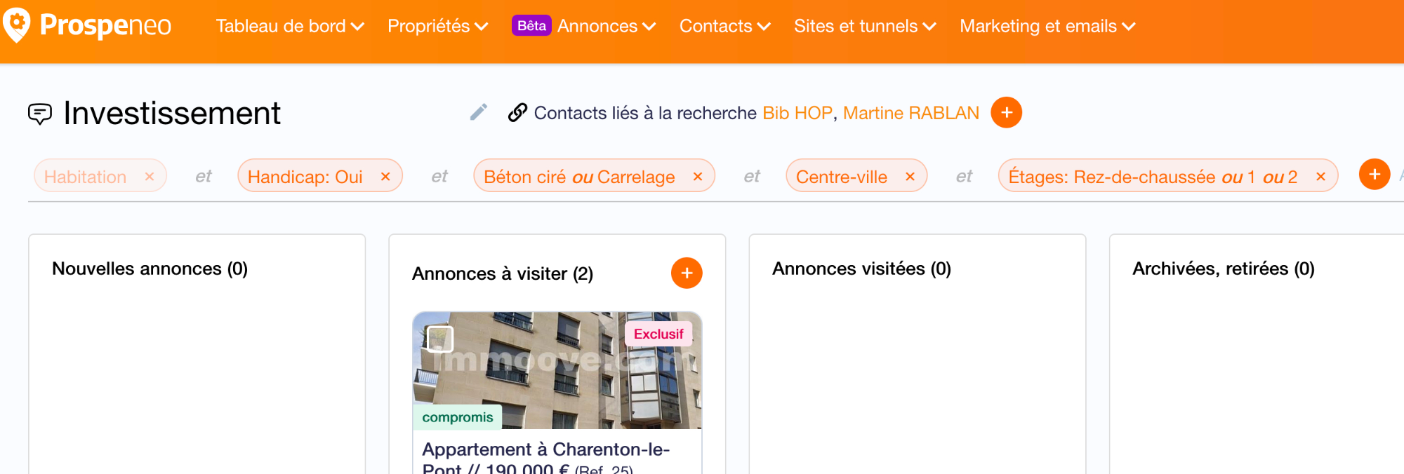Click Annonces à visiter (2) header

point(503,273)
